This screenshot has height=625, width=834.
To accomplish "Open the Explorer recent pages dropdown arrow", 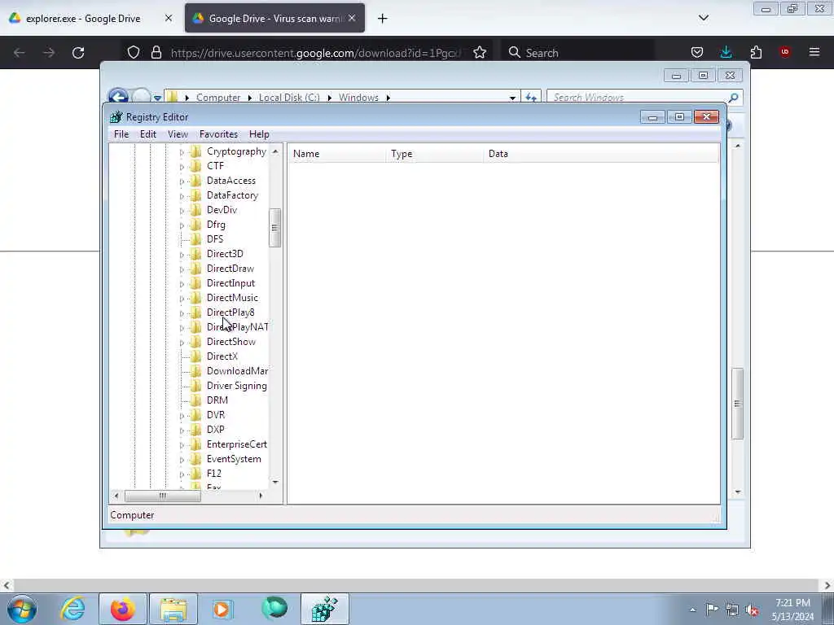I will pos(157,98).
